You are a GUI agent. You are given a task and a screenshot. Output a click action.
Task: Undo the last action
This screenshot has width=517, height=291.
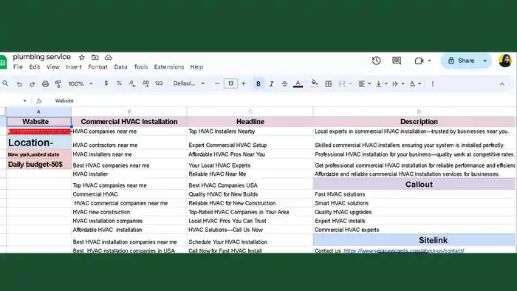click(19, 84)
